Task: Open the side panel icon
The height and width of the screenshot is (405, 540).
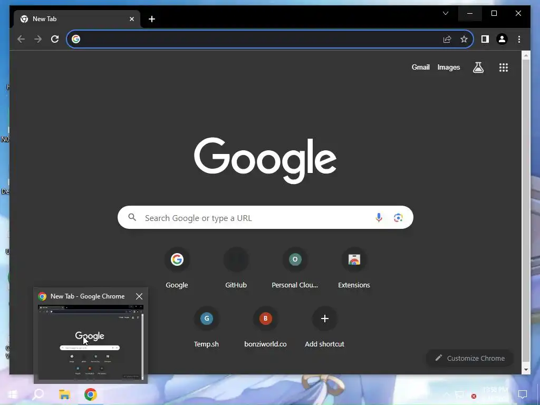Action: (x=485, y=39)
